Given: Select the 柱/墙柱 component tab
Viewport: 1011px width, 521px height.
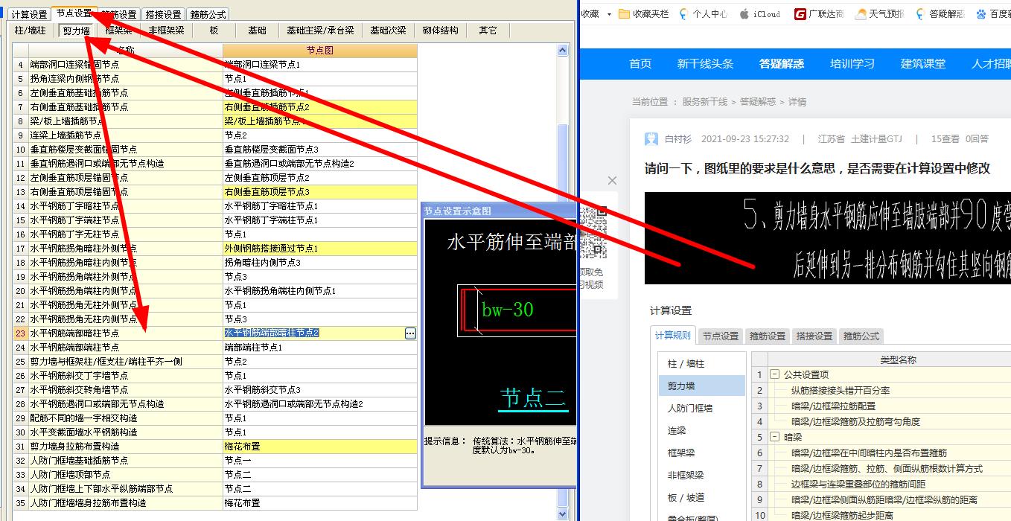Looking at the screenshot, I should point(31,31).
